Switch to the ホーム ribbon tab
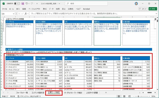The width and height of the screenshot is (159, 98). [x=11, y=9]
